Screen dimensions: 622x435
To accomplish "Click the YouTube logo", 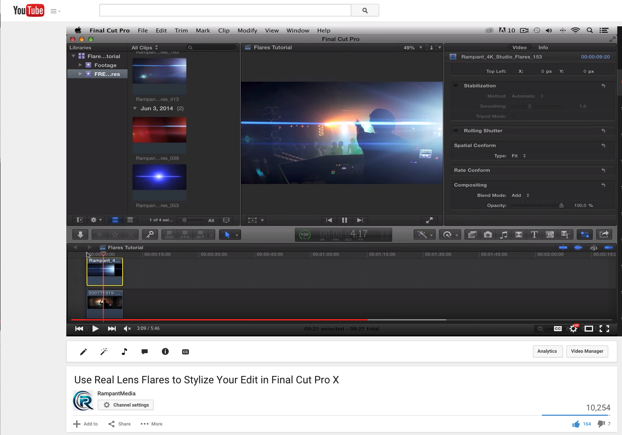I will pyautogui.click(x=28, y=10).
